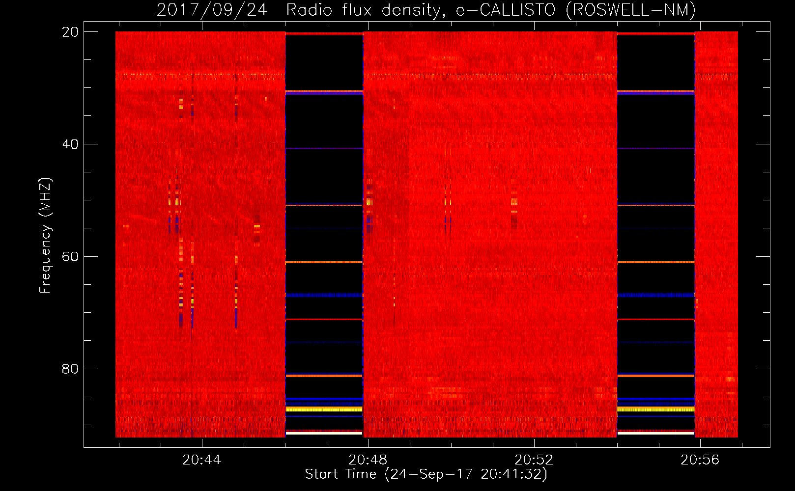Click the '80' frequency axis label
This screenshot has height=491, width=795.
(70, 369)
